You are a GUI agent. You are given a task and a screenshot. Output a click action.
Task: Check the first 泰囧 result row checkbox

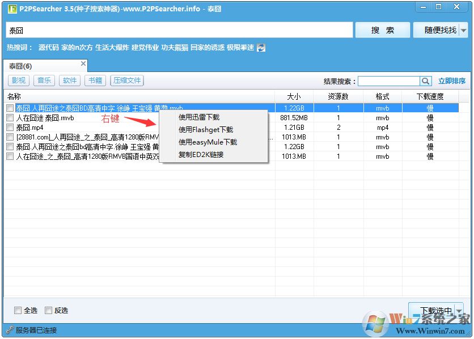[10, 108]
